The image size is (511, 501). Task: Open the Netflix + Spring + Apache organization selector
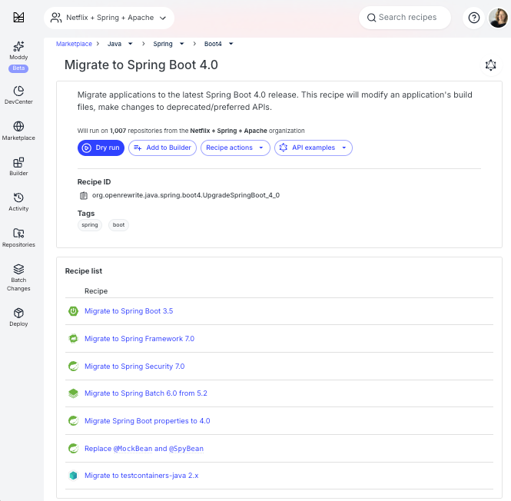click(x=109, y=18)
